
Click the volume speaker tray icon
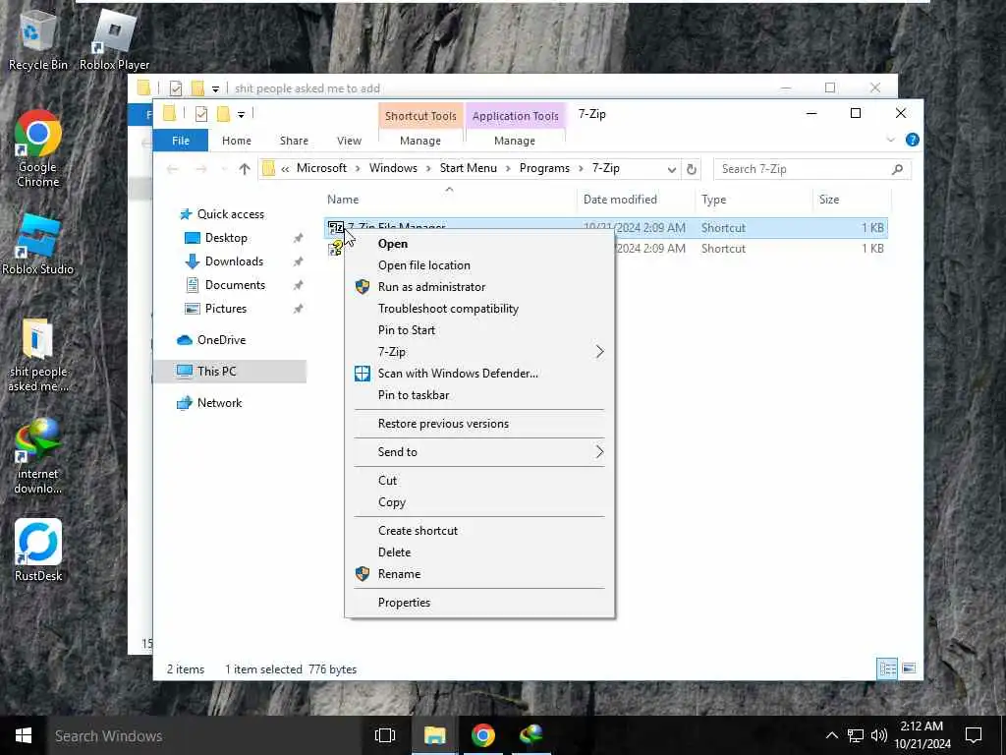point(879,735)
